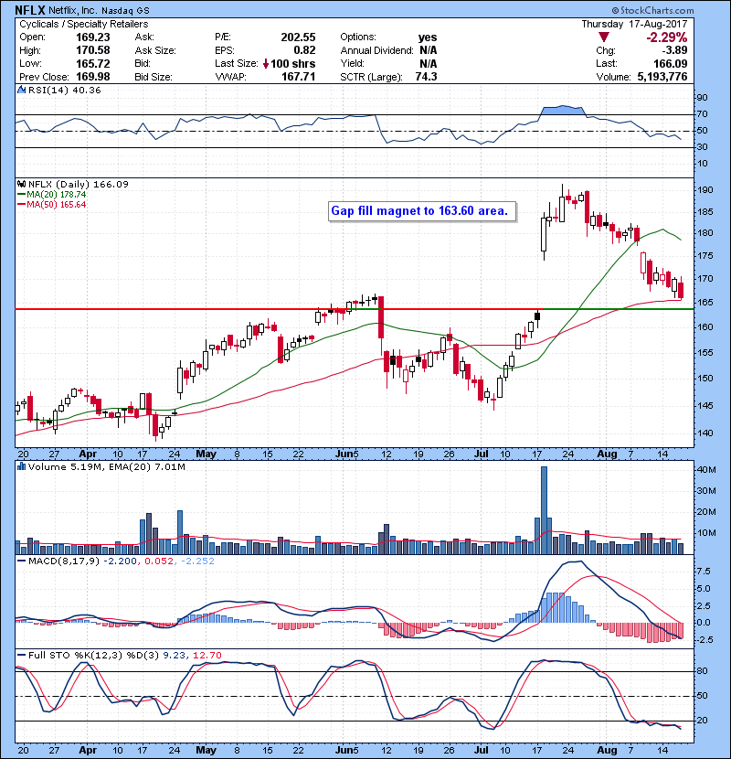Click the 40M label on the volume axis
This screenshot has height=759, width=731.
pos(705,469)
